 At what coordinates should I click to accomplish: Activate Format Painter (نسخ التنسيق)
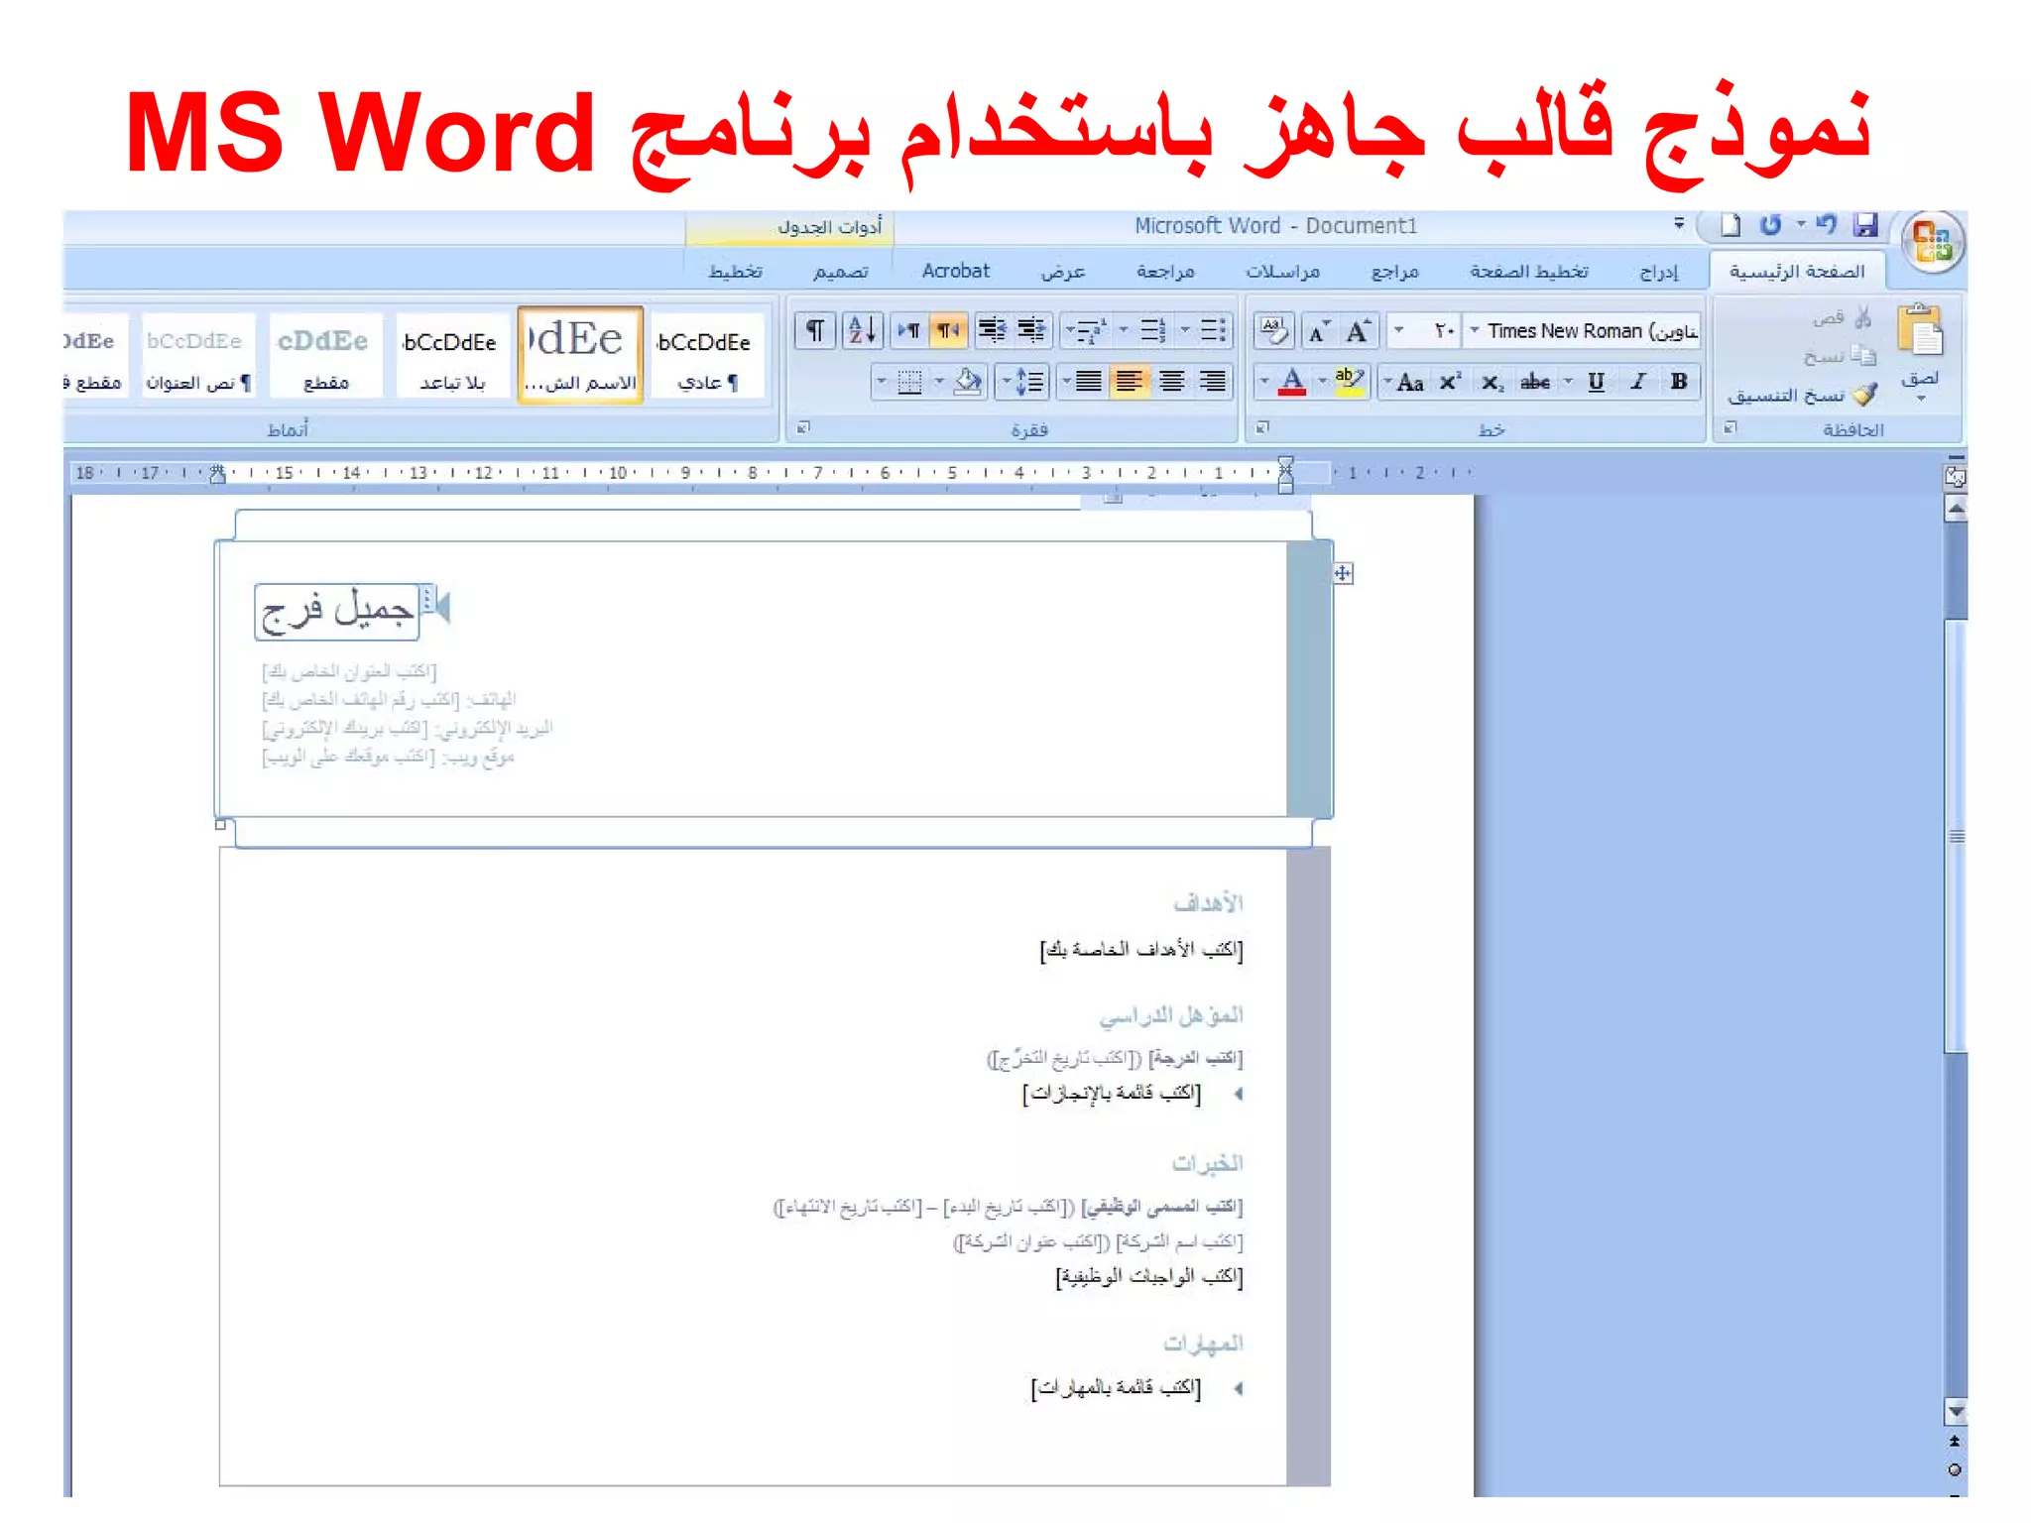tap(1803, 395)
